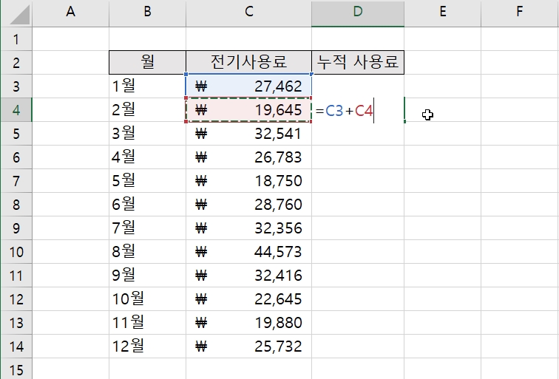Select row 3 header
559x379 pixels.
point(16,86)
